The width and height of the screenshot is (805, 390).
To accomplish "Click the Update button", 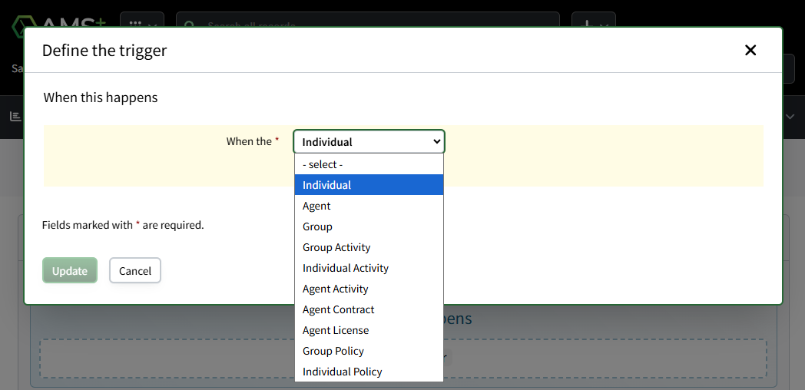I will tap(70, 270).
